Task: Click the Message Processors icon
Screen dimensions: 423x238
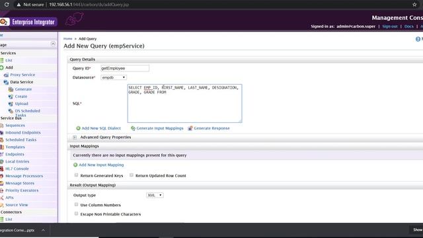Action: [x=2, y=176]
